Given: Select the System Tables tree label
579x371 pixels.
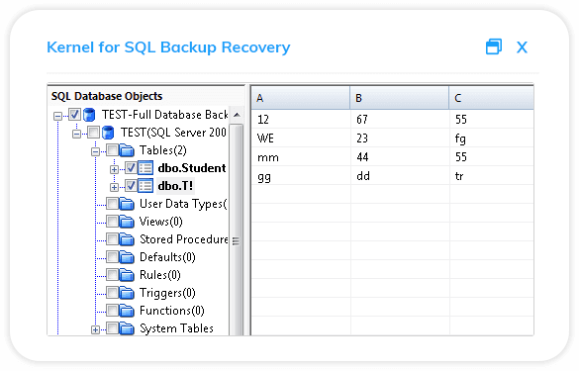Looking at the screenshot, I should coord(176,328).
